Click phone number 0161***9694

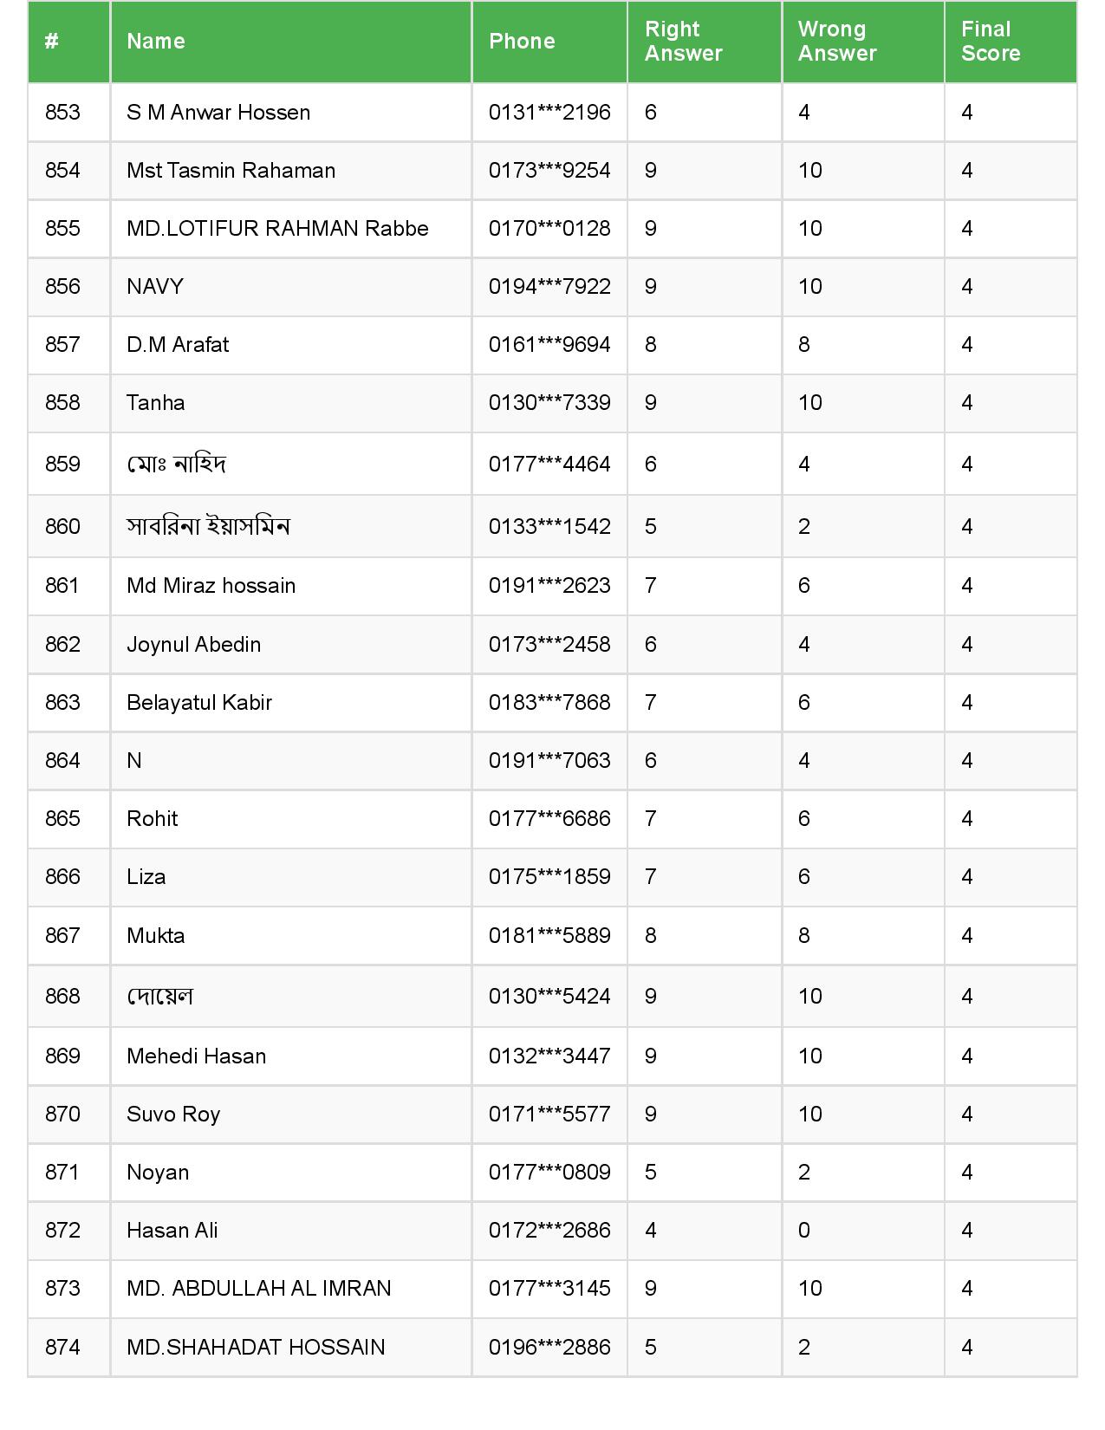point(549,345)
